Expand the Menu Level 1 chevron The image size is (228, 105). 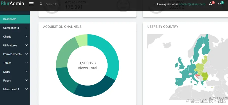pos(26,89)
